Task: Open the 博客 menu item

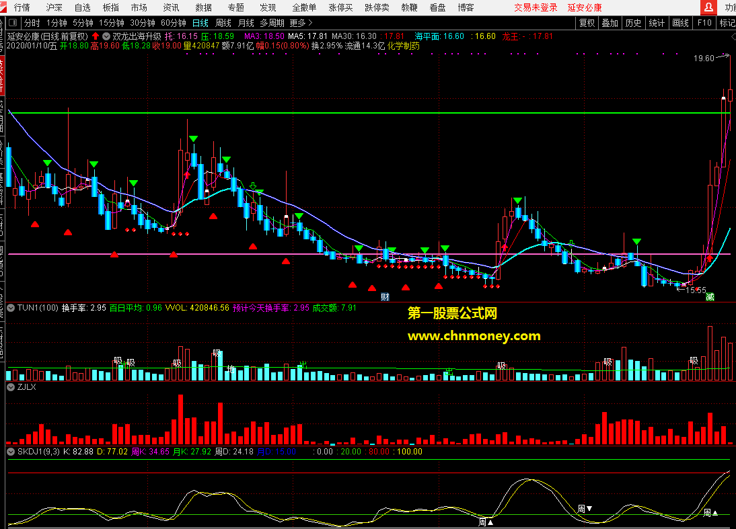Action: tap(466, 7)
